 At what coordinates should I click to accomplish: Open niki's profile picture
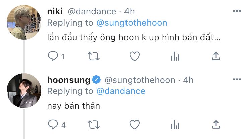(24, 22)
